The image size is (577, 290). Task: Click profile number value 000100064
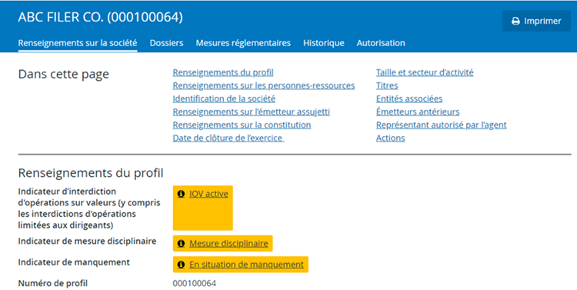pyautogui.click(x=195, y=283)
